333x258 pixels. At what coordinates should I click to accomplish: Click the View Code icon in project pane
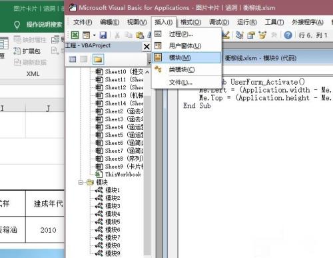[x=73, y=59]
